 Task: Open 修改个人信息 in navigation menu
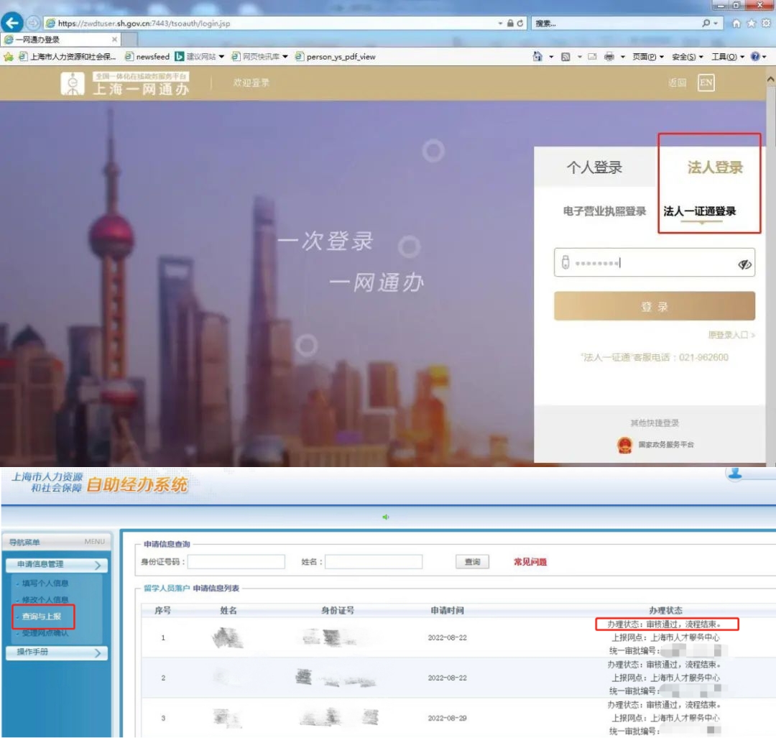[x=45, y=599]
